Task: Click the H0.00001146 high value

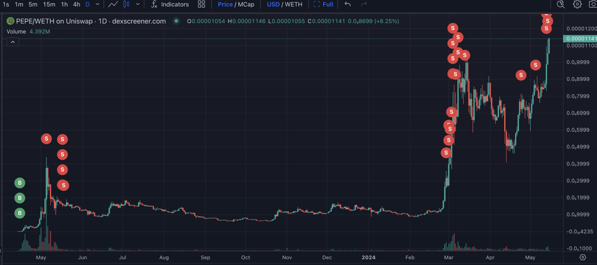Action: click(x=247, y=21)
